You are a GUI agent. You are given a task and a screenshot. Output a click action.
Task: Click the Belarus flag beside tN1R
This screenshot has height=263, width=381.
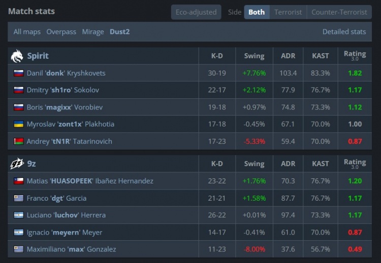tap(19, 141)
